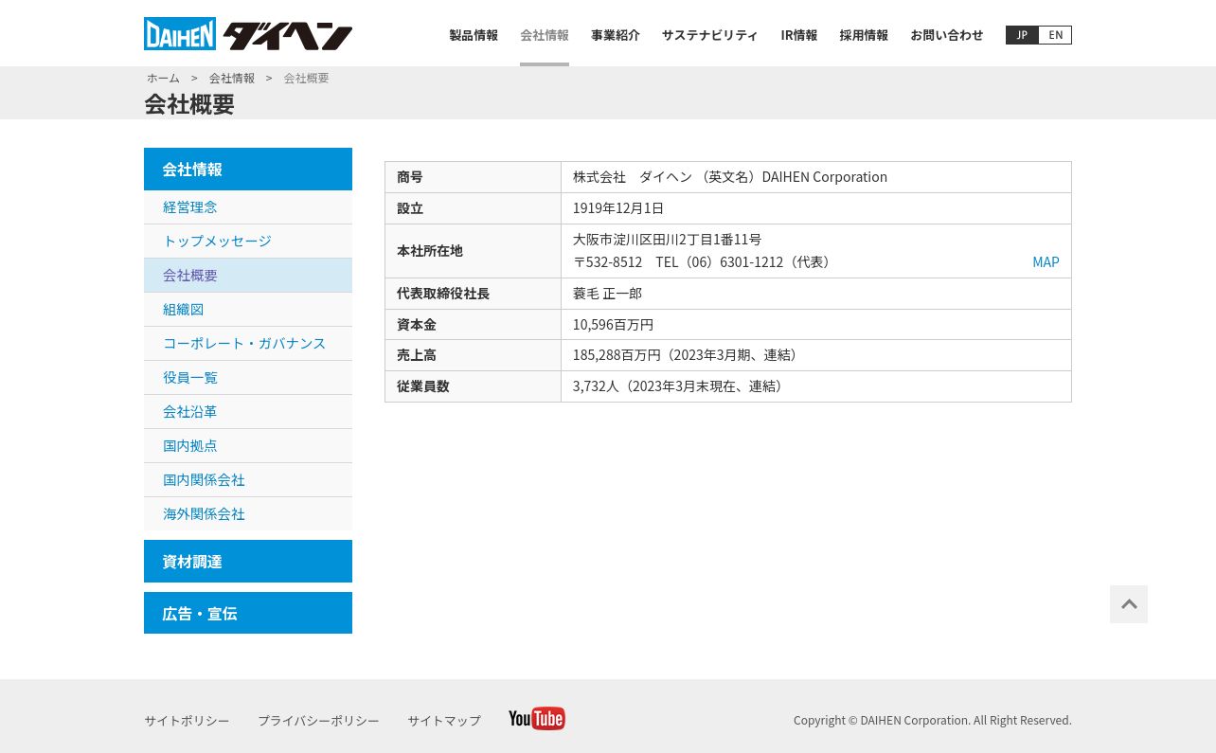Viewport: 1216px width, 753px height.
Task: Open the 広告・宣伝 sidebar section
Action: tap(248, 613)
